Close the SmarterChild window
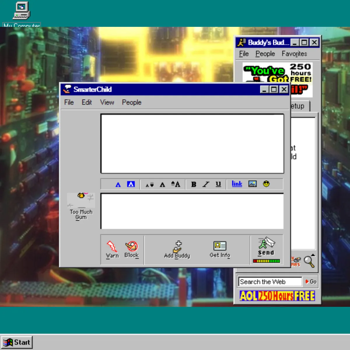Image resolution: width=350 pixels, height=350 pixels. tap(284, 89)
